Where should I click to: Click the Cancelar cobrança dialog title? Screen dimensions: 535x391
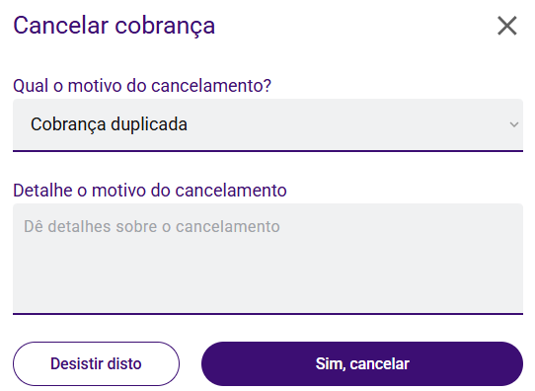pos(114,26)
